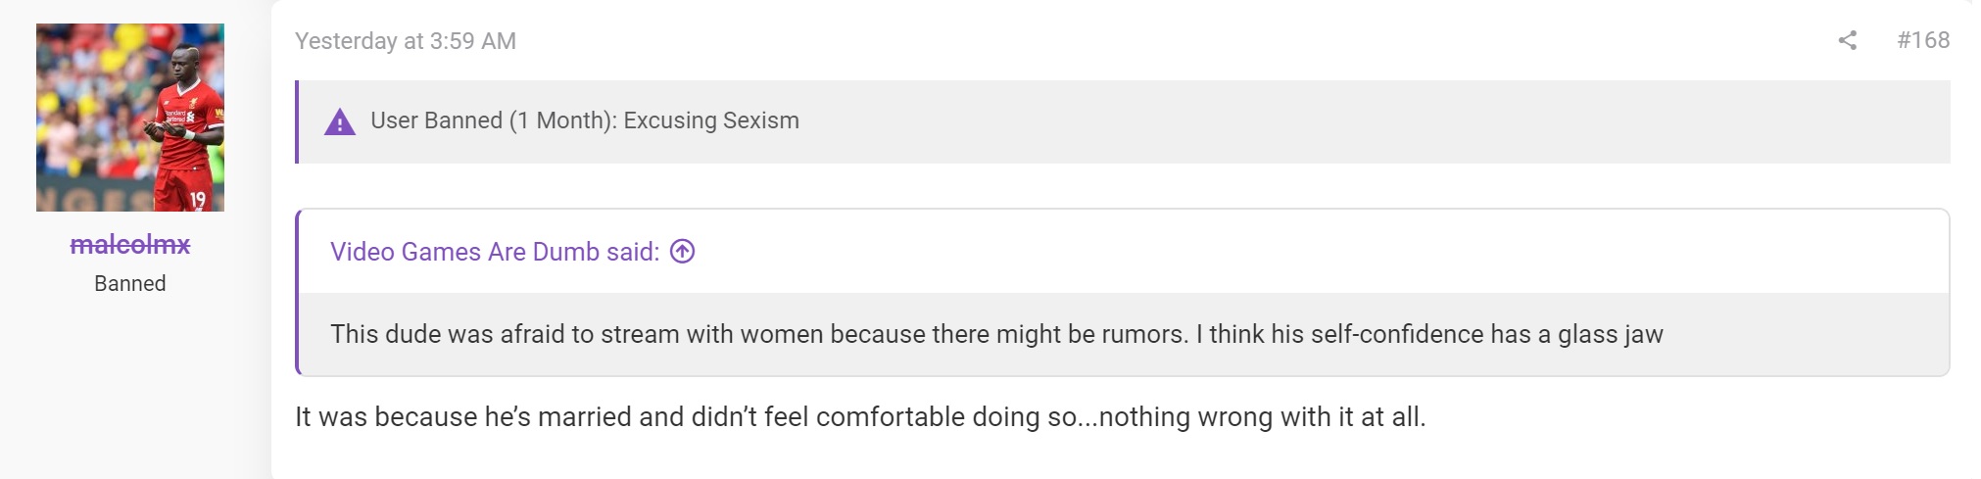Click the quote block header bar
Viewport: 1981px width, 479px height.
coord(1123,252)
